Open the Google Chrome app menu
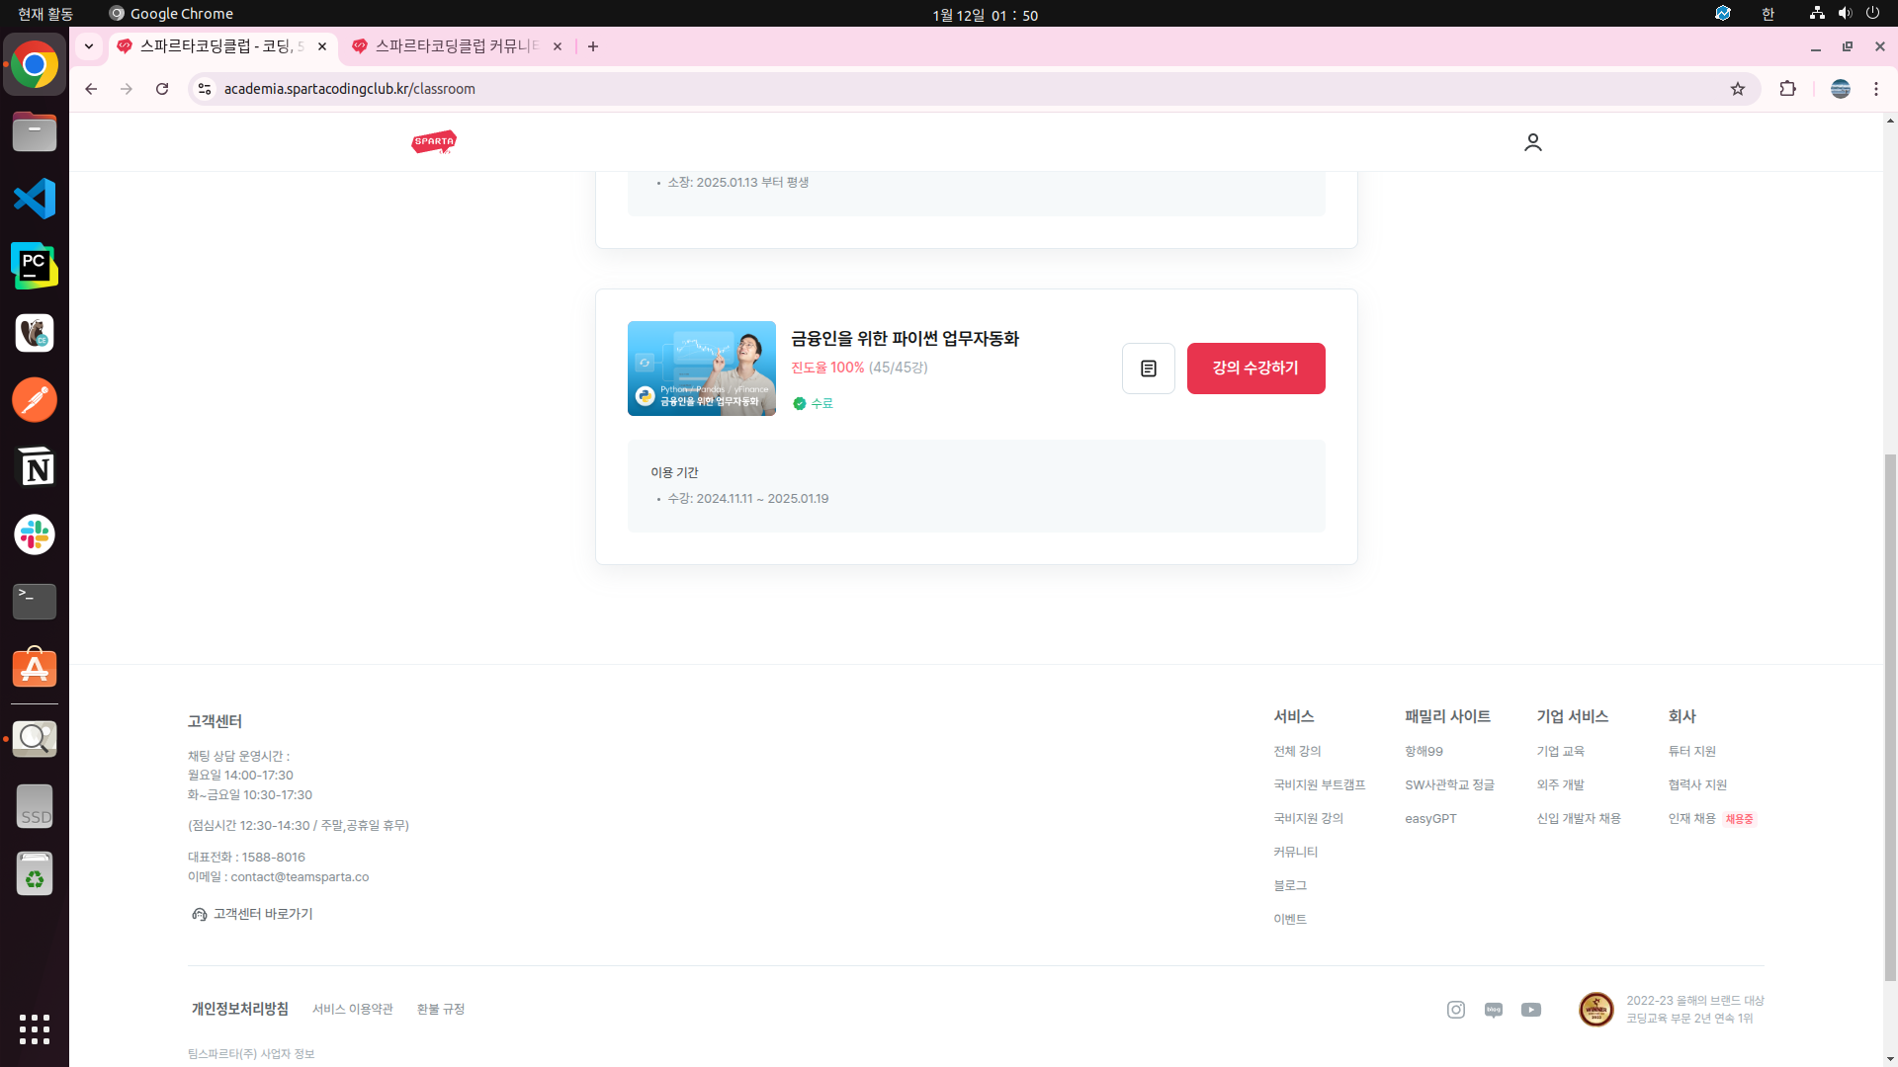 tap(171, 14)
